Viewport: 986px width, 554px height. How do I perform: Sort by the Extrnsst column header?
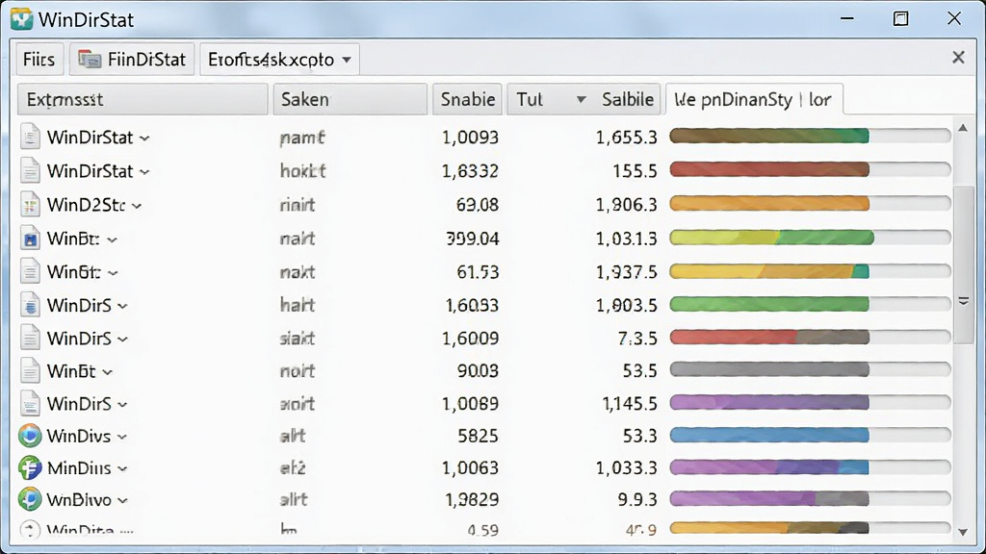[143, 99]
